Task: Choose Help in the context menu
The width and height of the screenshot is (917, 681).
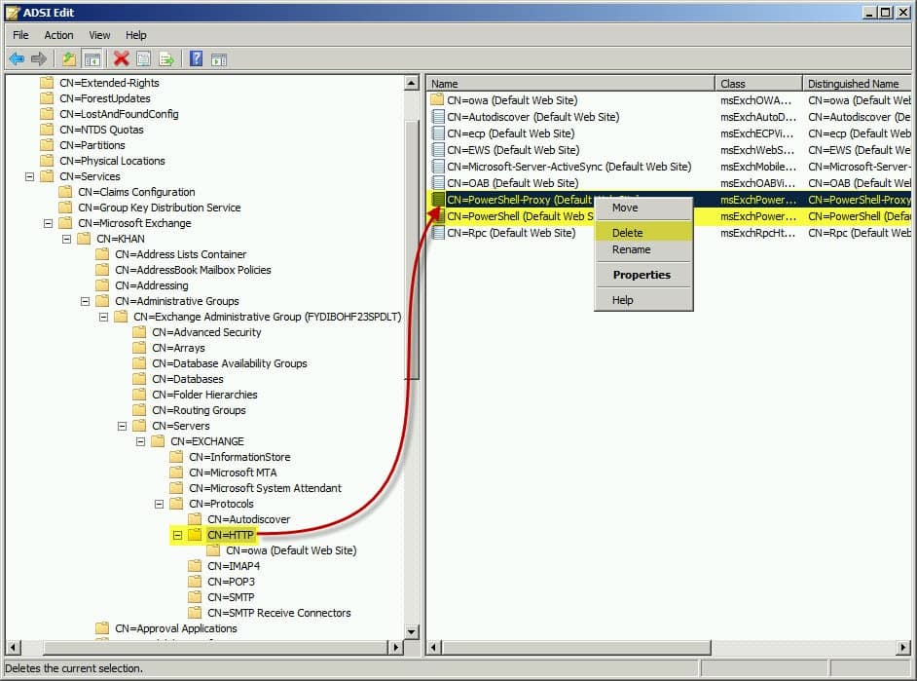Action: pos(643,299)
